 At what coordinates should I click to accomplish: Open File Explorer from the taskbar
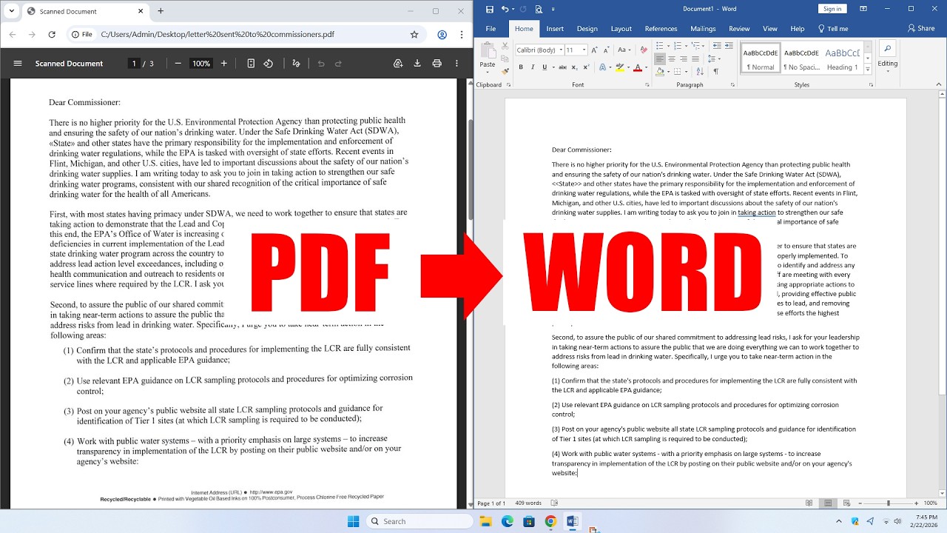pos(486,521)
